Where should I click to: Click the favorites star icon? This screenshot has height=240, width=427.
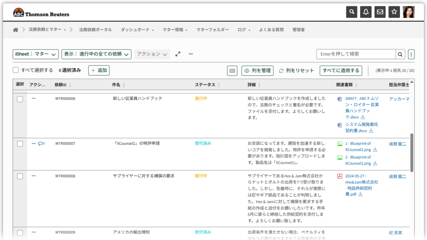394,12
